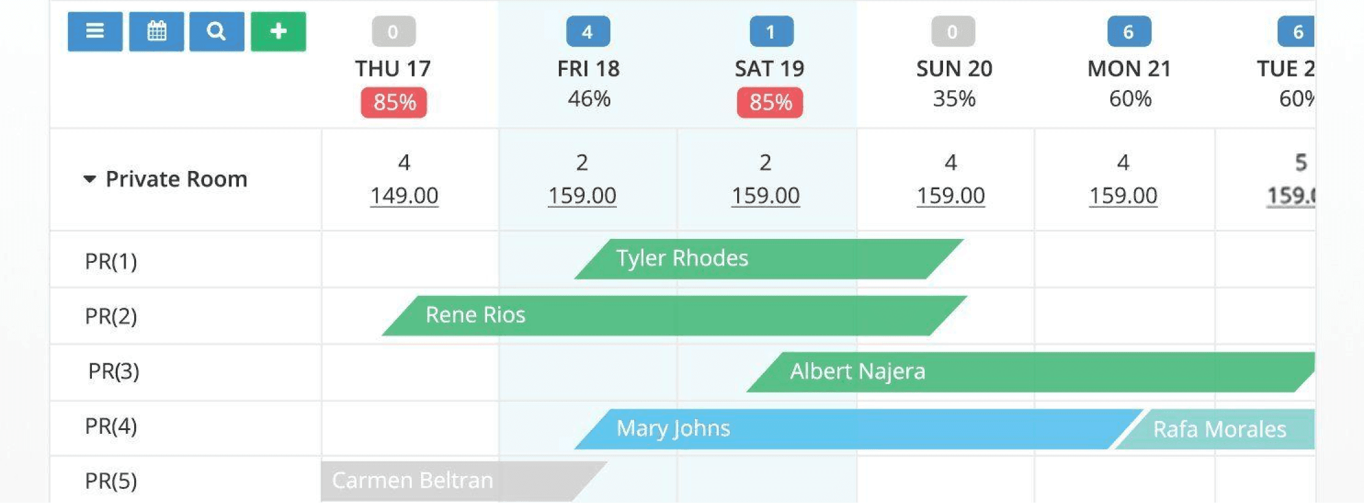
Task: Click the badge showing 1 above SAT 19
Action: pyautogui.click(x=771, y=32)
